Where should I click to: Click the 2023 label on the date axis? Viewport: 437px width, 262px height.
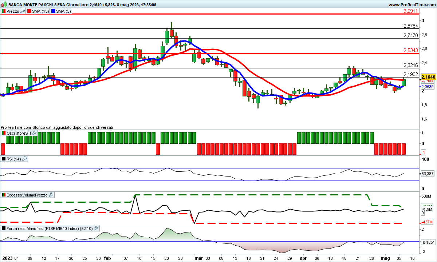pyautogui.click(x=7, y=258)
